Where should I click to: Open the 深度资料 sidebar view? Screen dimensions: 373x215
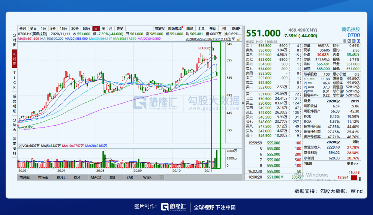[x=15, y=146]
